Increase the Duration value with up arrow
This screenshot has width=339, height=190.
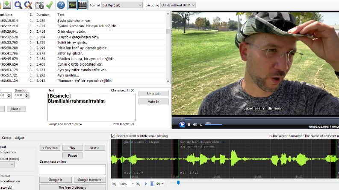(x=27, y=94)
